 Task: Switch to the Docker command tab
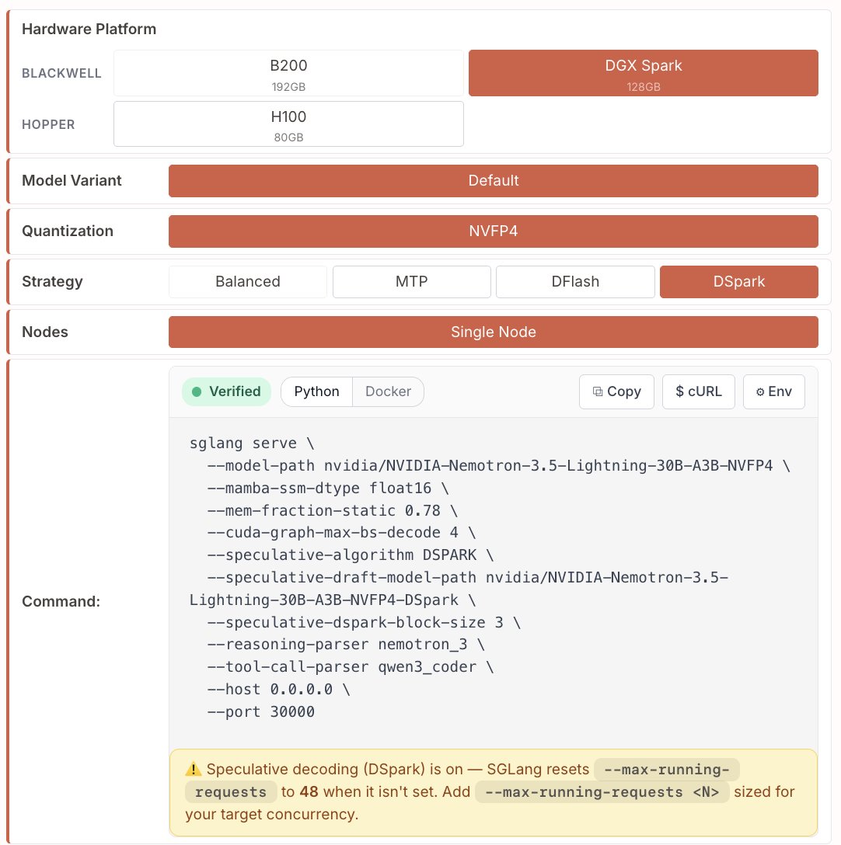(389, 391)
